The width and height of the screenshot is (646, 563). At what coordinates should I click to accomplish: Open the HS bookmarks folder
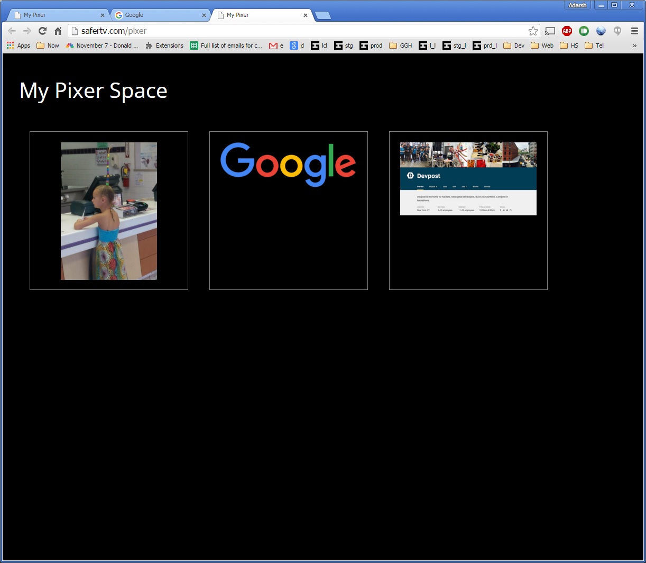(x=569, y=46)
